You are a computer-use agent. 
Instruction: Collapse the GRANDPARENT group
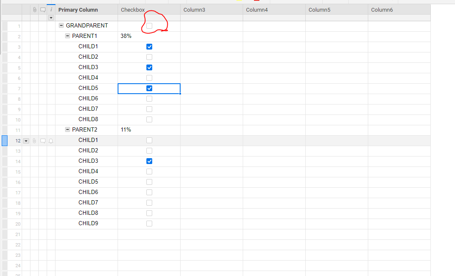61,25
